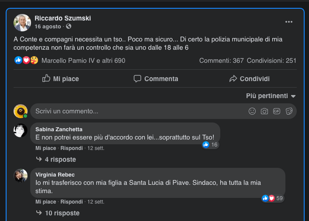Insert a GIF using the GIF icon
This screenshot has height=221, width=309.
277,111
